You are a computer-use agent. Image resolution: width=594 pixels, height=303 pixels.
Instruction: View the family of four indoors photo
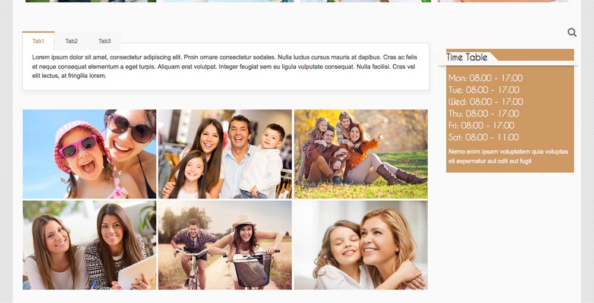point(225,154)
